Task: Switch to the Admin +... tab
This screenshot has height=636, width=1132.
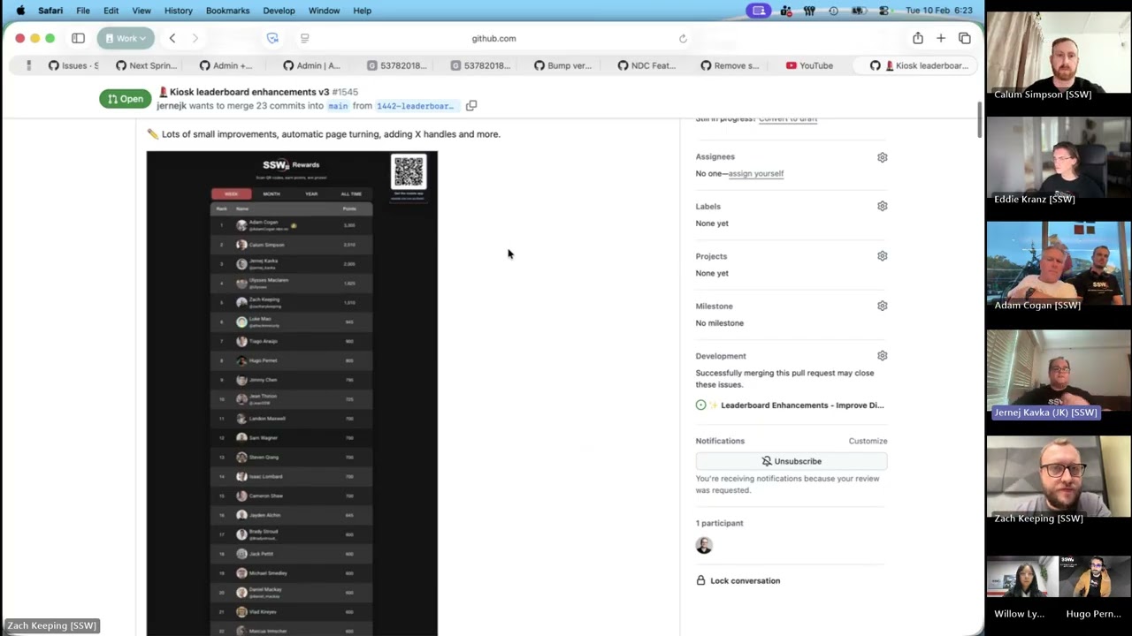Action: tap(226, 65)
